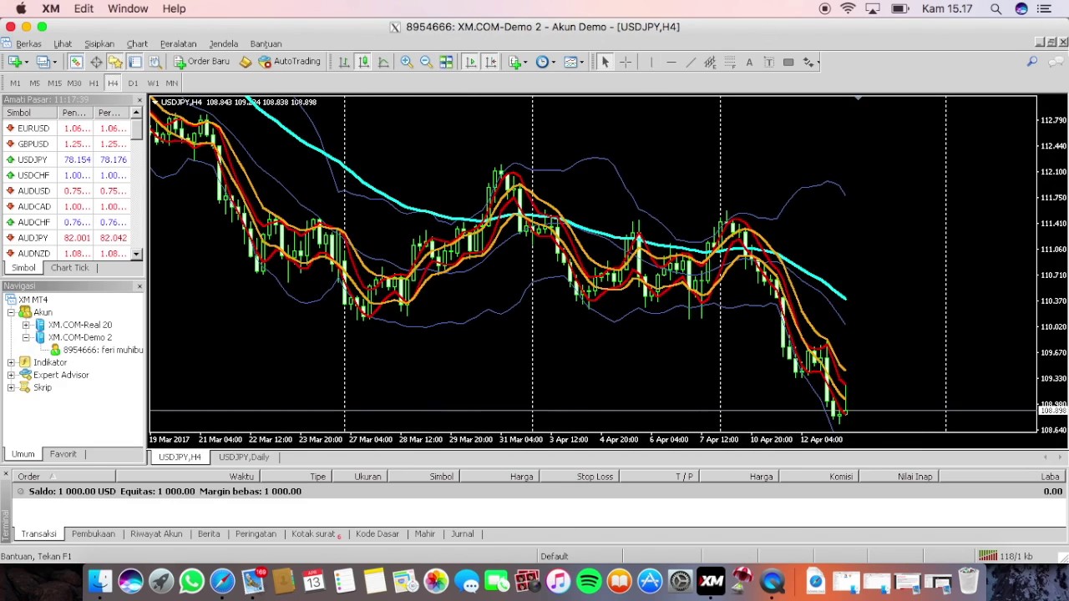1069x601 pixels.
Task: Click the Market Watch scrollbar
Action: (136, 130)
